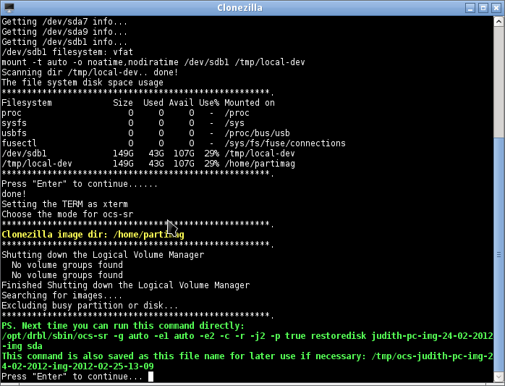Click the 'fusectl' filesystem row name

[x=19, y=143]
